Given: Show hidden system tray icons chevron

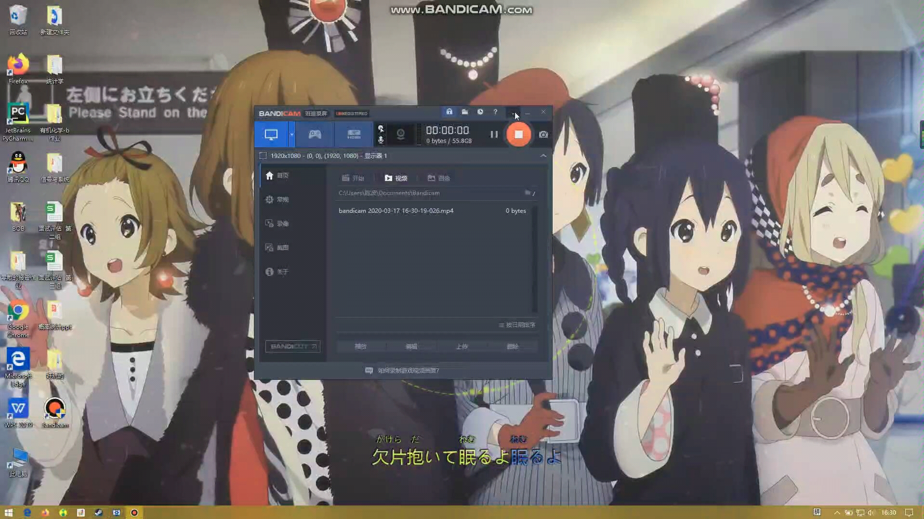Looking at the screenshot, I should point(837,512).
